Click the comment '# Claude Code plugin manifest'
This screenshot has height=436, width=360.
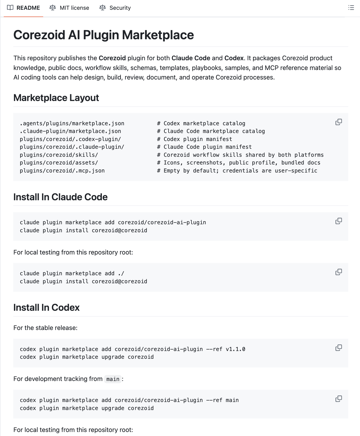coord(204,147)
